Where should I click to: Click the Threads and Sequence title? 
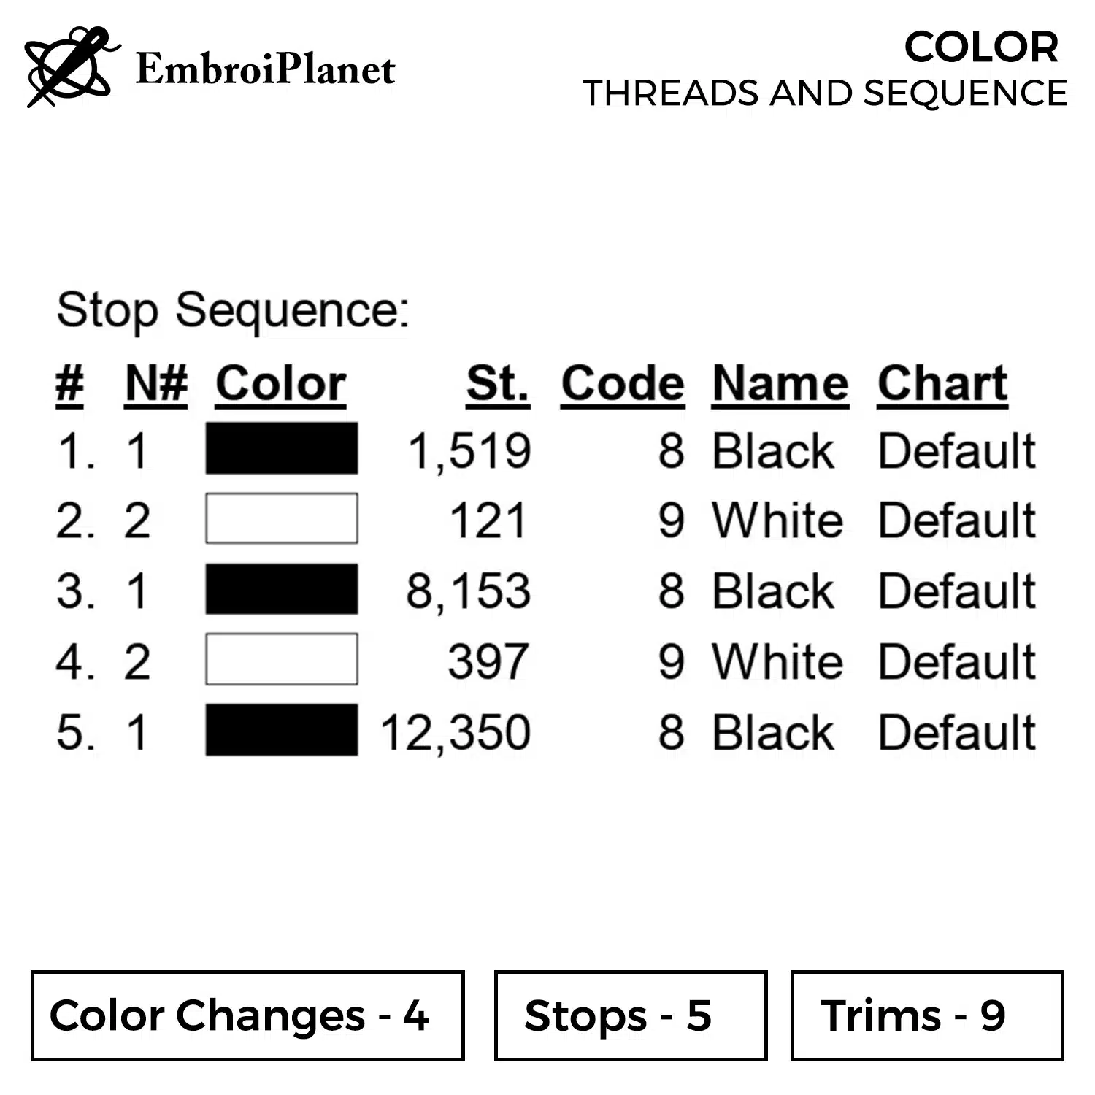click(825, 93)
